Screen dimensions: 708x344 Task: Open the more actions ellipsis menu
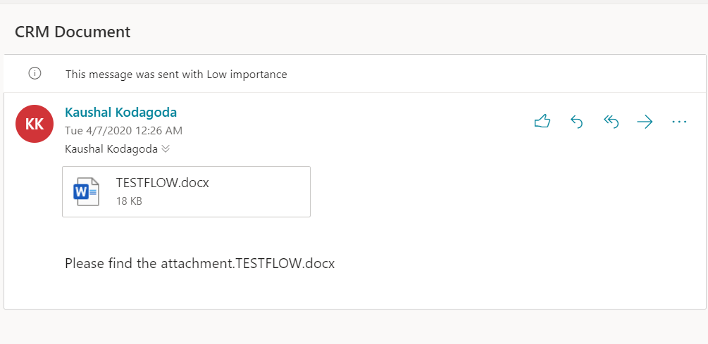[x=679, y=122]
